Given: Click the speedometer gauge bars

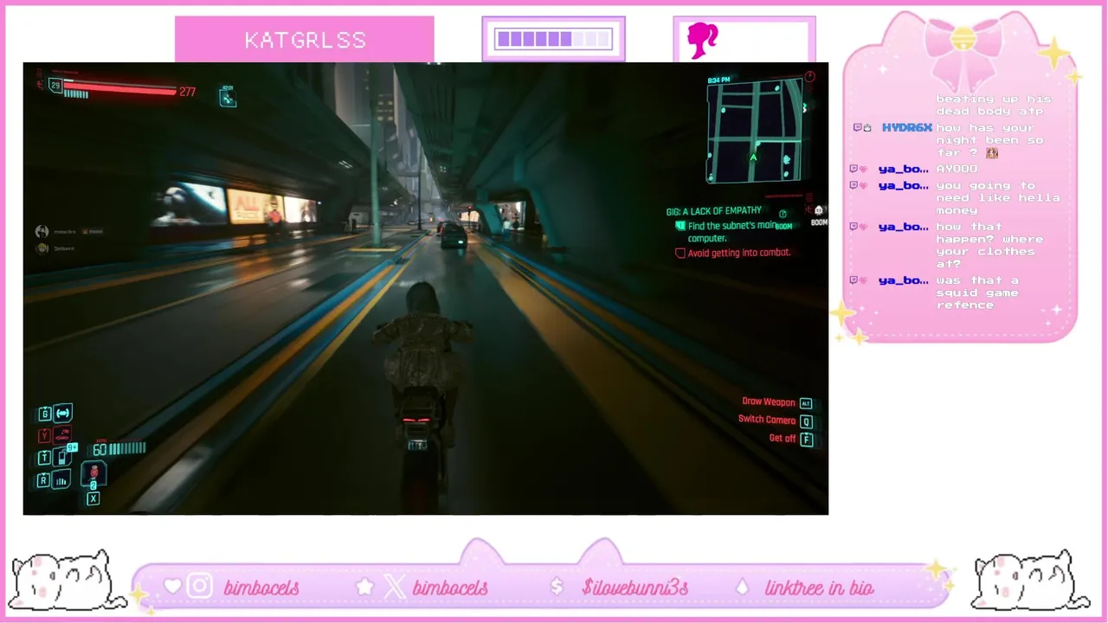Looking at the screenshot, I should [x=127, y=448].
